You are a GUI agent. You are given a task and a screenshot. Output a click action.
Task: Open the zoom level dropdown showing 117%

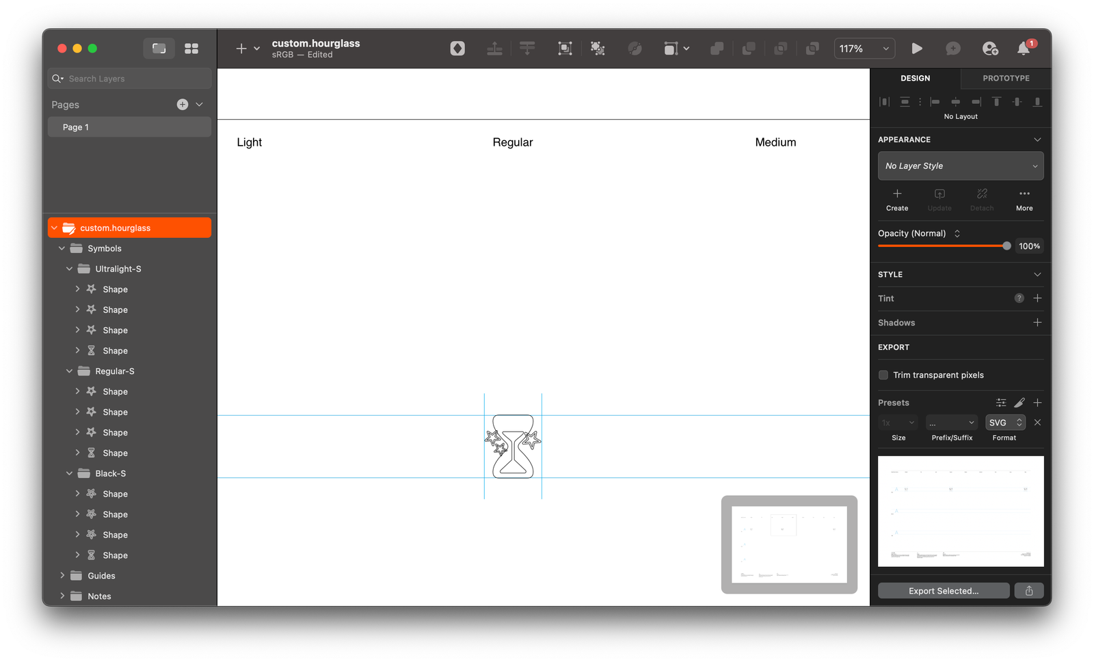coord(864,49)
